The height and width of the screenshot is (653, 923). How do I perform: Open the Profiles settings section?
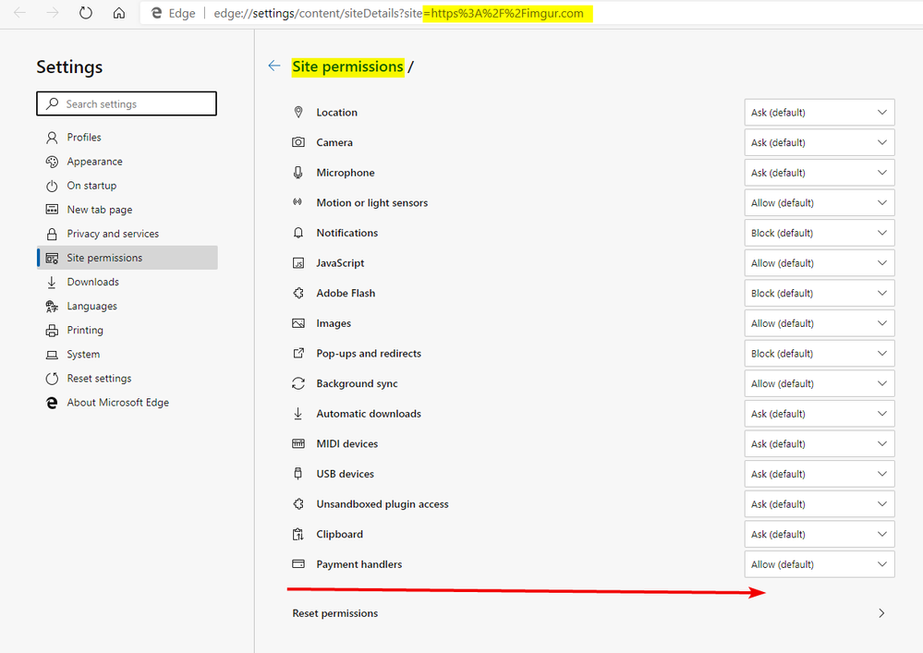[128, 137]
